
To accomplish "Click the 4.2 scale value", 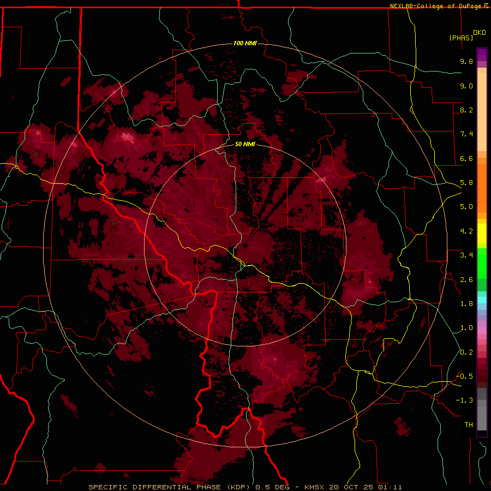I will coord(466,231).
